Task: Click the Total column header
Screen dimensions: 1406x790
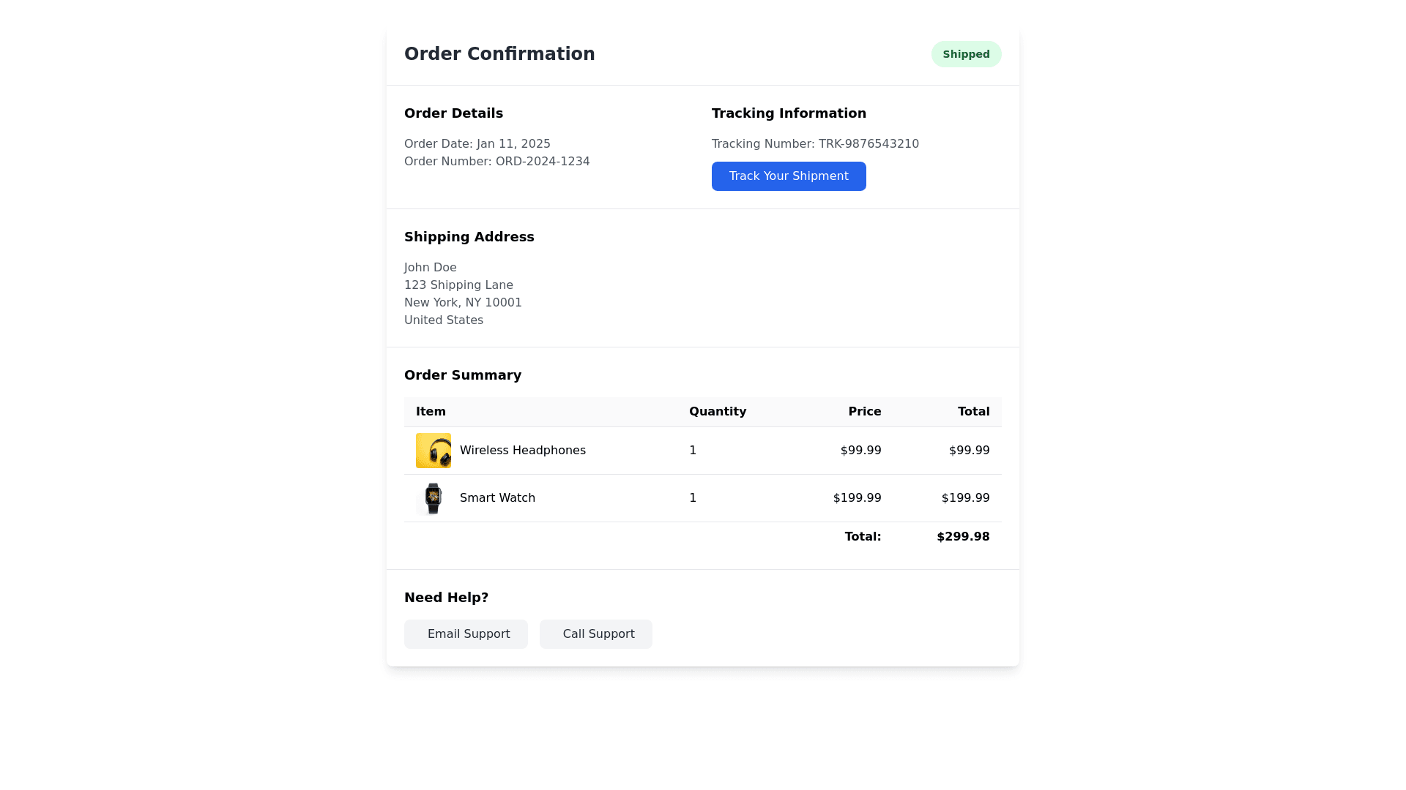Action: pyautogui.click(x=973, y=412)
